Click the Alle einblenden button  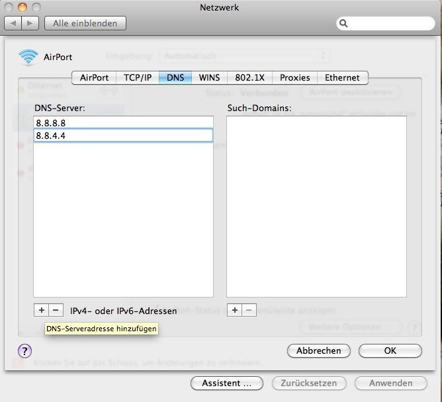tap(85, 23)
